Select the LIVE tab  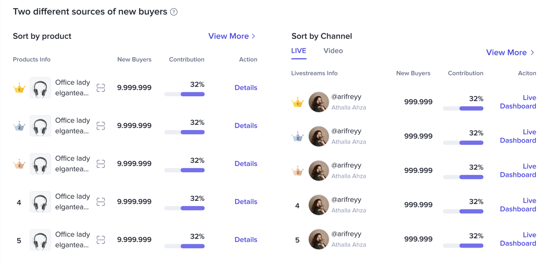[299, 51]
